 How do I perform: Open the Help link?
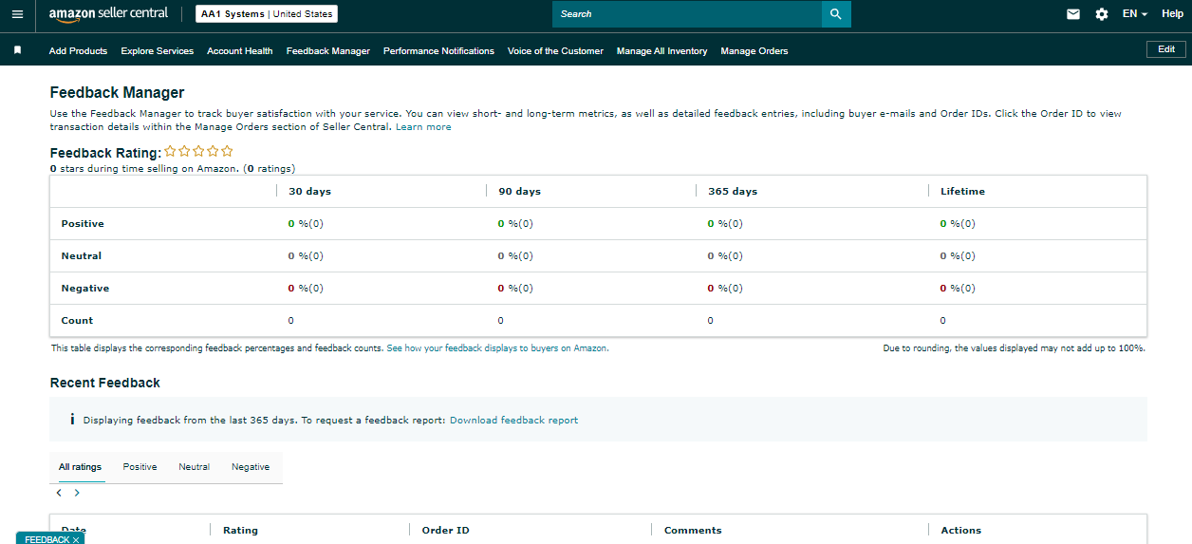[1172, 14]
